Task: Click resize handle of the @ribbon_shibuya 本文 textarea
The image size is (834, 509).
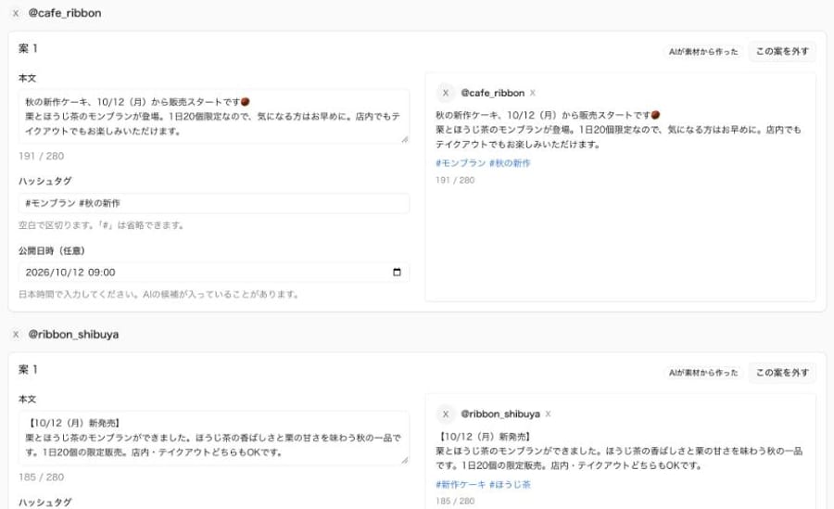Action: [405, 460]
